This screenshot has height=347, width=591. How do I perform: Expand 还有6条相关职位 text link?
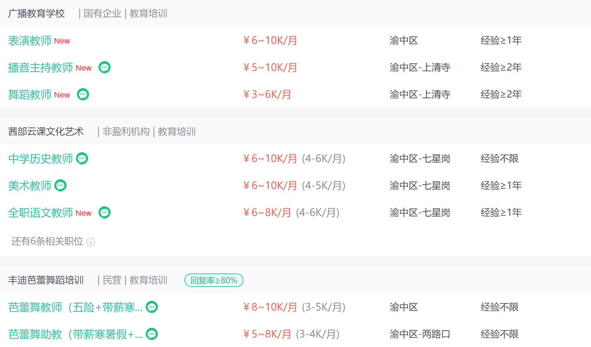pyautogui.click(x=47, y=241)
